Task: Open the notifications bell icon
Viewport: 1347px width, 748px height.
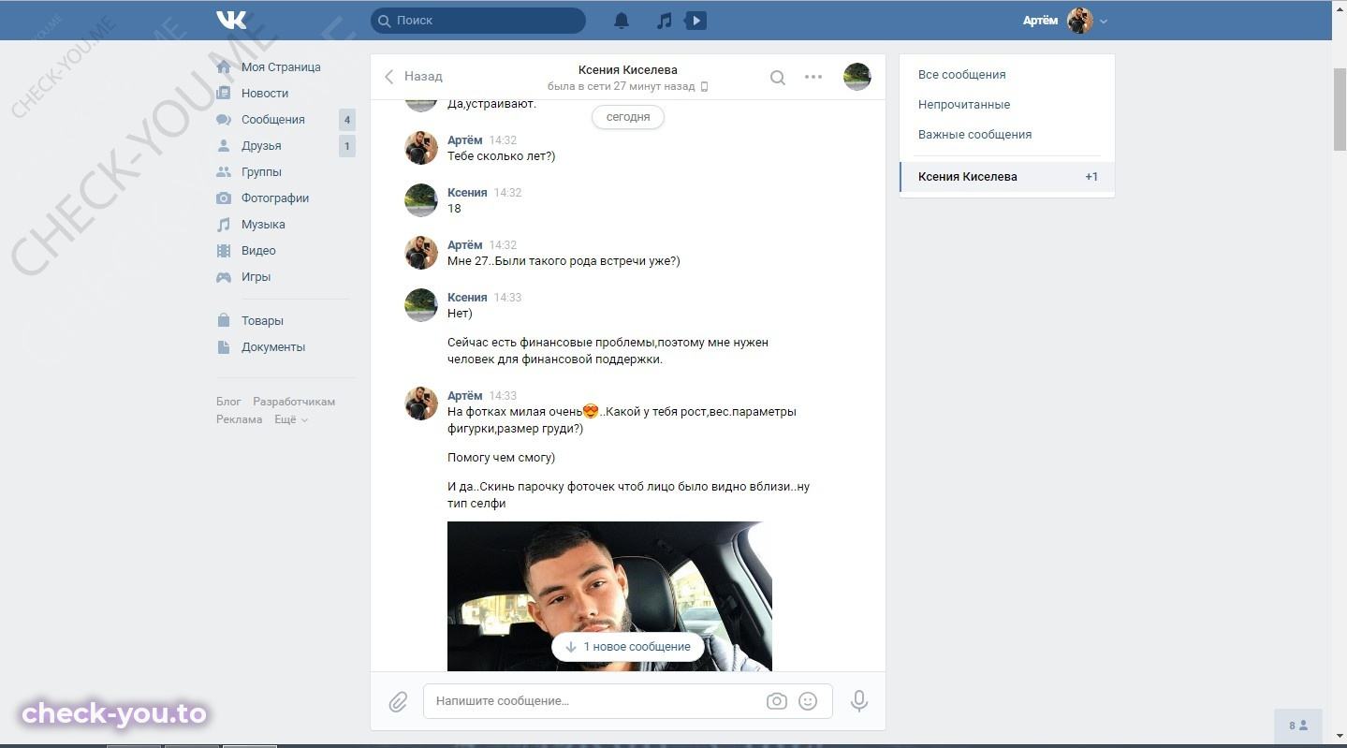Action: pos(622,21)
